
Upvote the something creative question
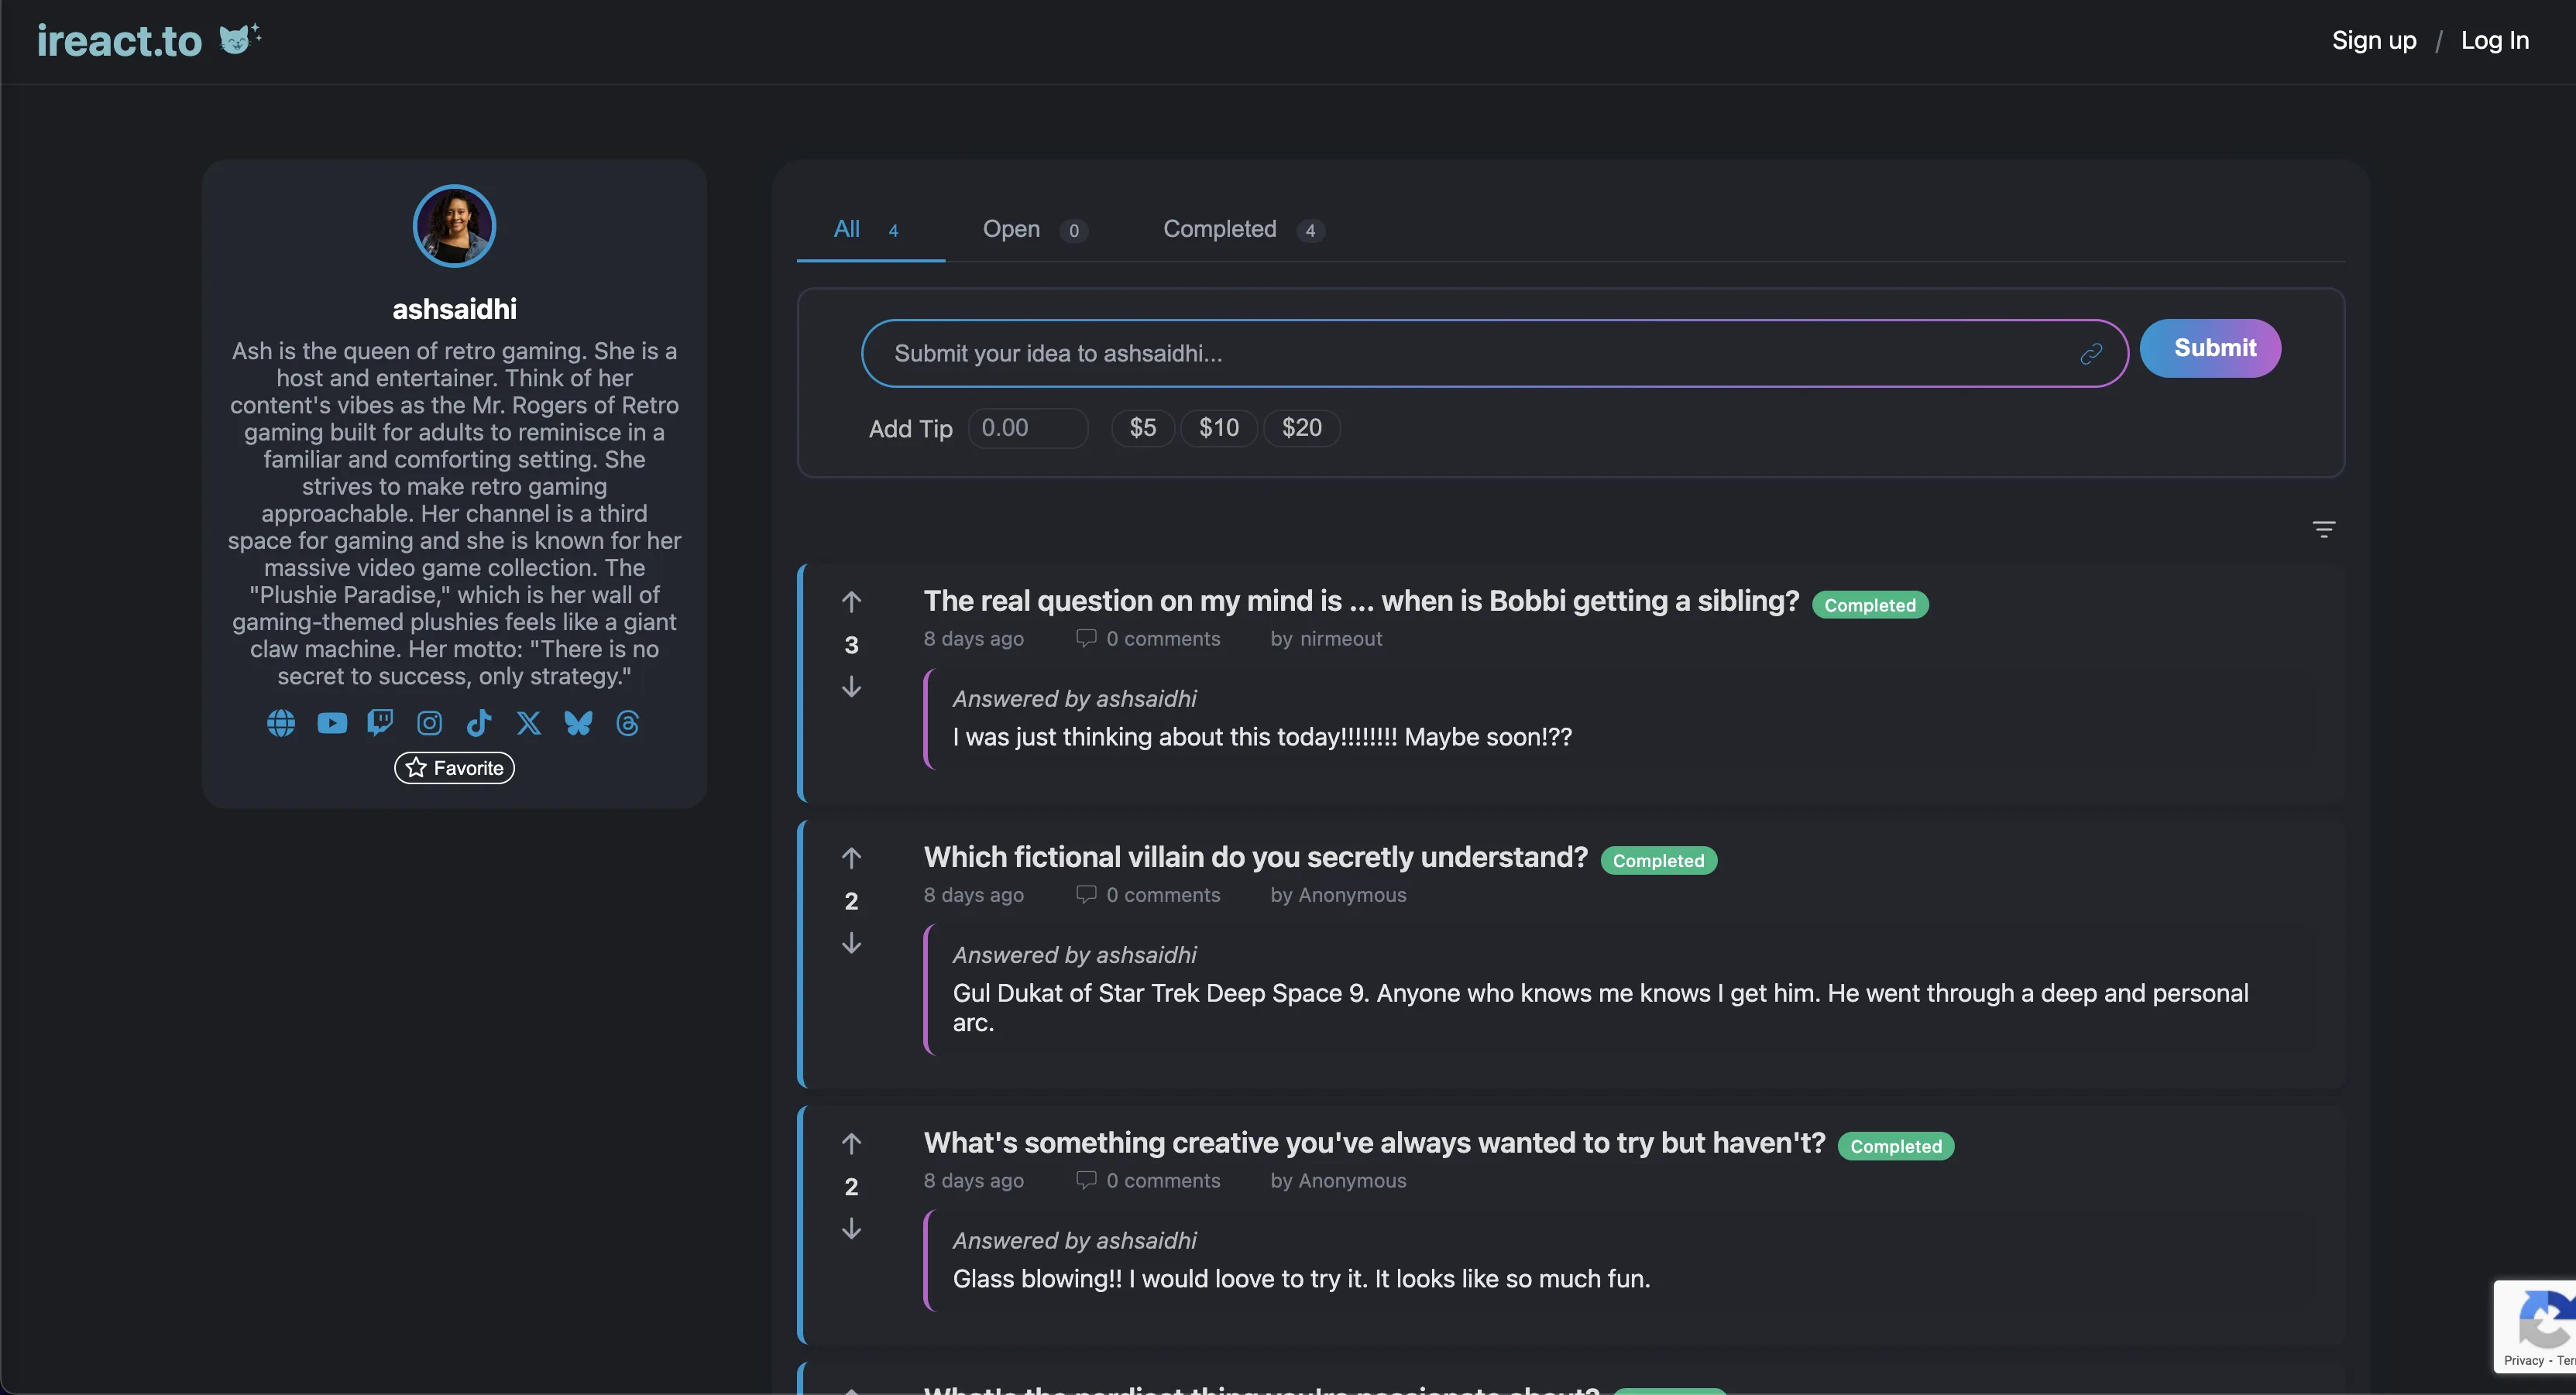click(851, 1143)
